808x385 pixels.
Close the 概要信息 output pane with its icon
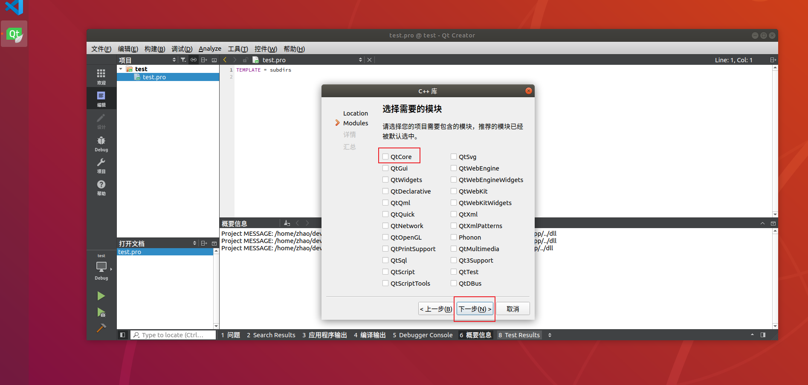(773, 223)
